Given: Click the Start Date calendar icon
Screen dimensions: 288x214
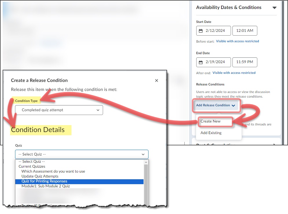Looking at the screenshot, I should pyautogui.click(x=201, y=31).
